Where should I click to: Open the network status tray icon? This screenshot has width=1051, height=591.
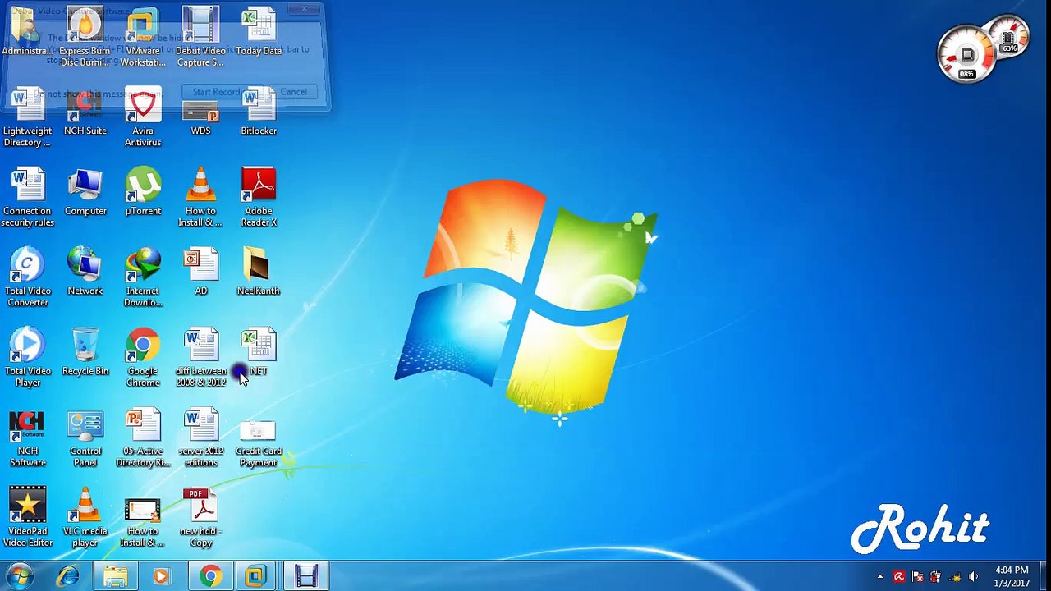tap(954, 577)
